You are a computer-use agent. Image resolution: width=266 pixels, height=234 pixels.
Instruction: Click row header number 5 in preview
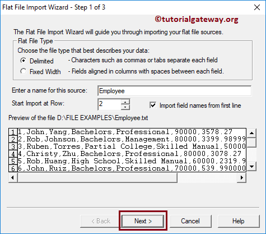coord(13,162)
